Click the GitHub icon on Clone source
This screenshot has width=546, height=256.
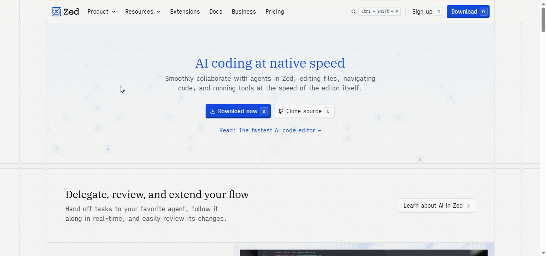coord(281,111)
